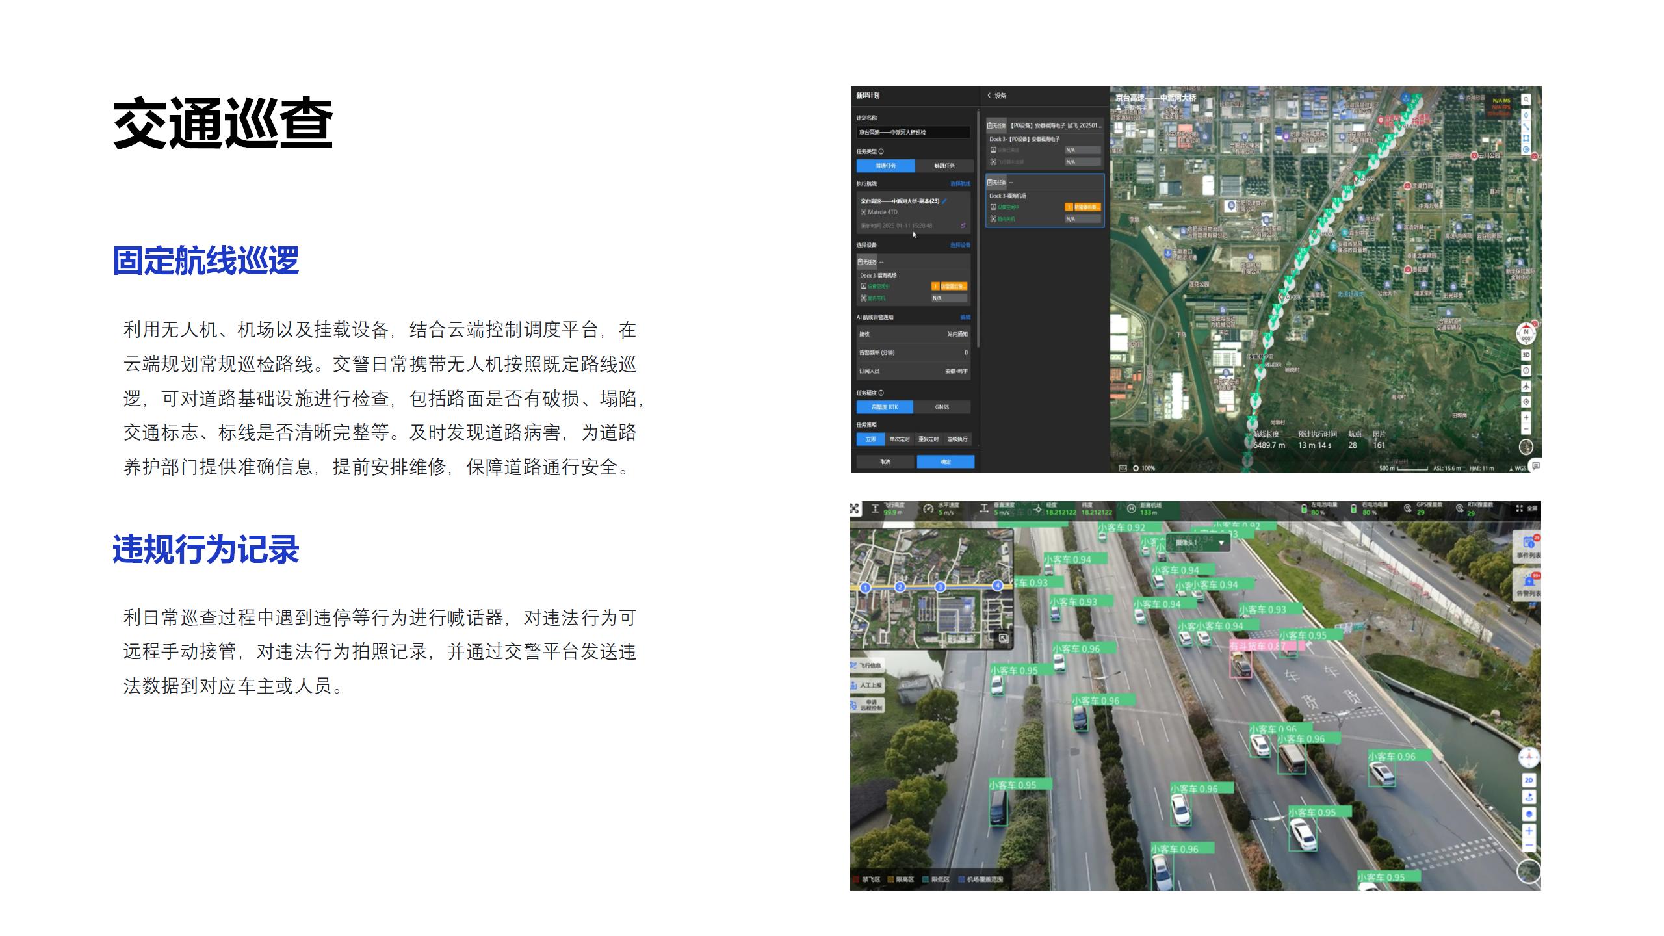The width and height of the screenshot is (1664, 936).
Task: Click the 固定航线巡逻 heading
Action: click(206, 261)
